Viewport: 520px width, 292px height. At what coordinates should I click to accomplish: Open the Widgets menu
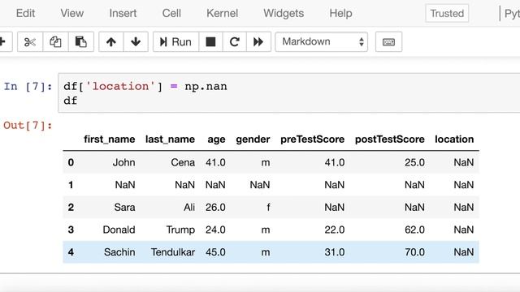point(284,13)
